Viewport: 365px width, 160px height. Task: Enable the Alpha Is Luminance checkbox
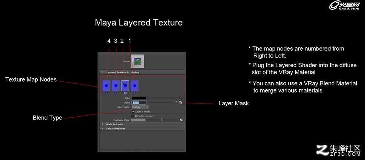click(133, 116)
